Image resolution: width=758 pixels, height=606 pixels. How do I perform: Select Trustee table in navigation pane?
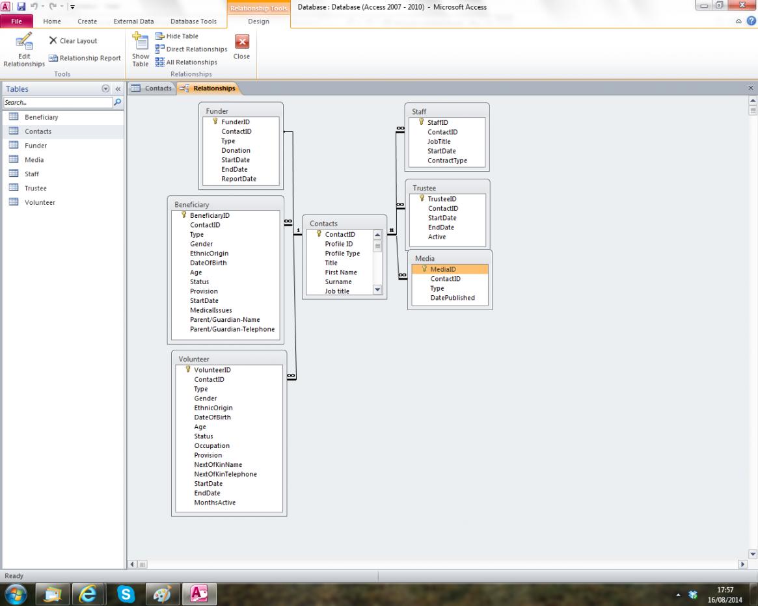pyautogui.click(x=63, y=189)
